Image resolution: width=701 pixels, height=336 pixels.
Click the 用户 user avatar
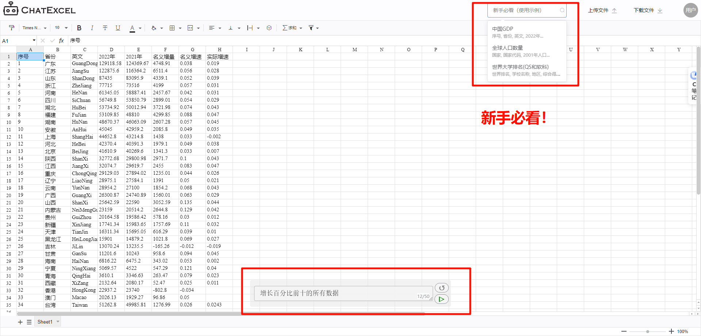[690, 10]
